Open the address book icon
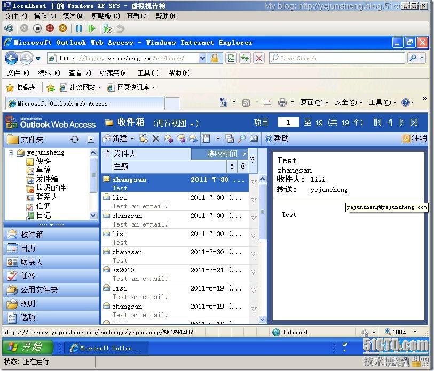The height and width of the screenshot is (371, 434). [254, 139]
